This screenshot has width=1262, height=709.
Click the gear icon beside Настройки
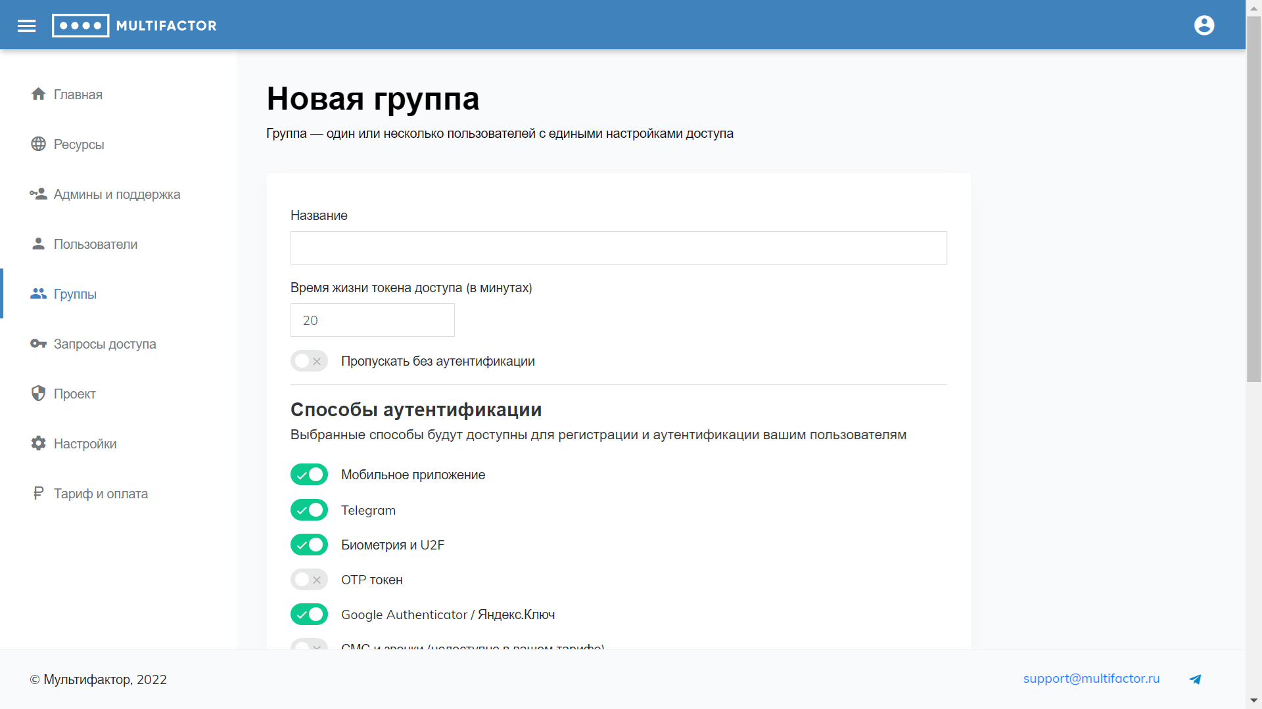coord(38,444)
